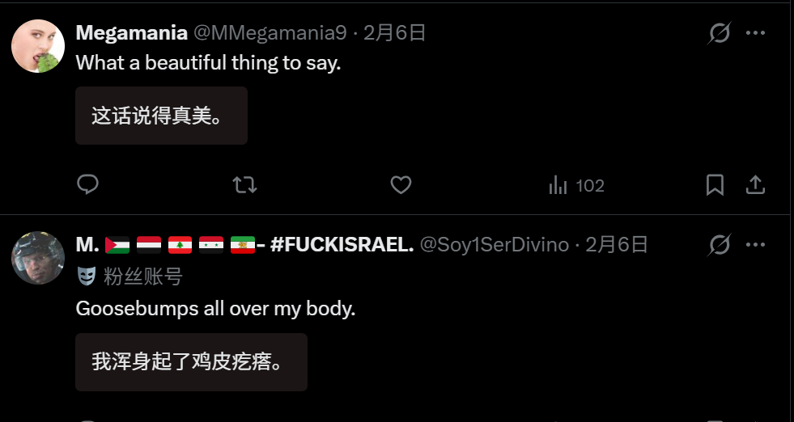This screenshot has width=794, height=422.
Task: Like the "What a beautiful thing to say" tweet
Action: (x=401, y=185)
